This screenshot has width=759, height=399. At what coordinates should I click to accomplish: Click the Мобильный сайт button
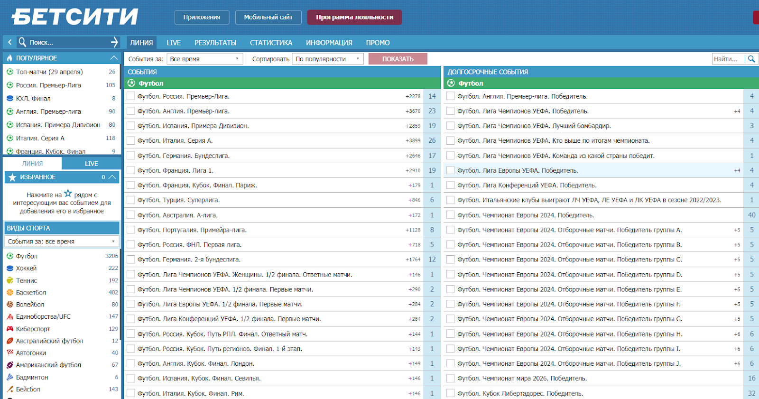pos(268,17)
